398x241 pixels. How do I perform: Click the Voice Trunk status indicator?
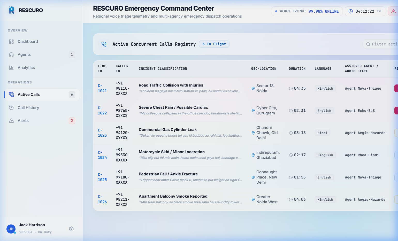[x=307, y=11]
